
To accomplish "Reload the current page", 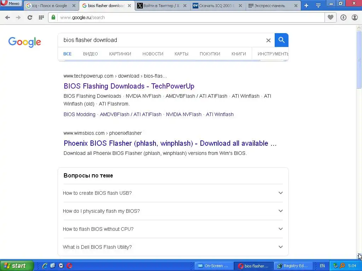I will [x=30, y=18].
